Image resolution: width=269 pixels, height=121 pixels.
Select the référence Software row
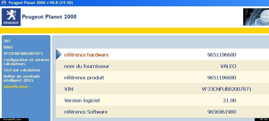pos(163,112)
